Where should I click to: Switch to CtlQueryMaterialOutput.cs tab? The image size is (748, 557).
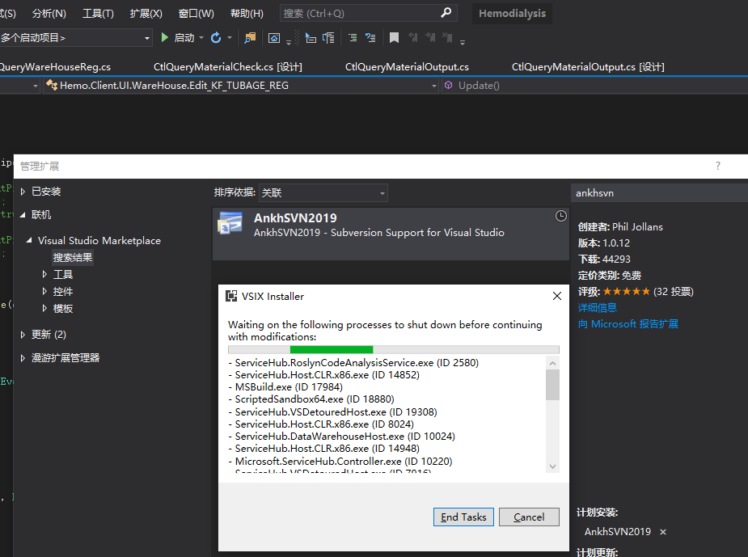[x=407, y=67]
